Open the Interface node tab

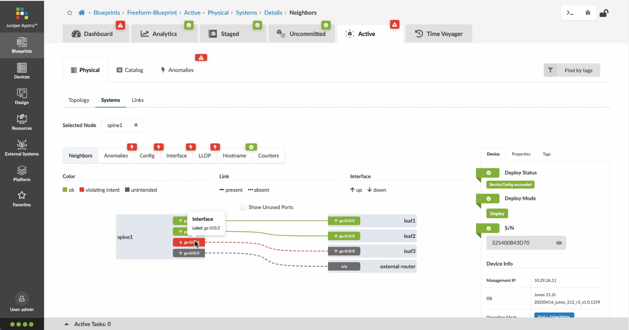click(x=176, y=156)
